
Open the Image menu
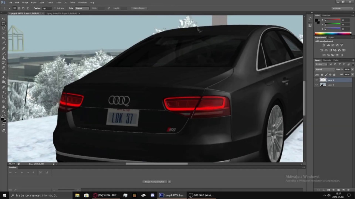pos(25,2)
